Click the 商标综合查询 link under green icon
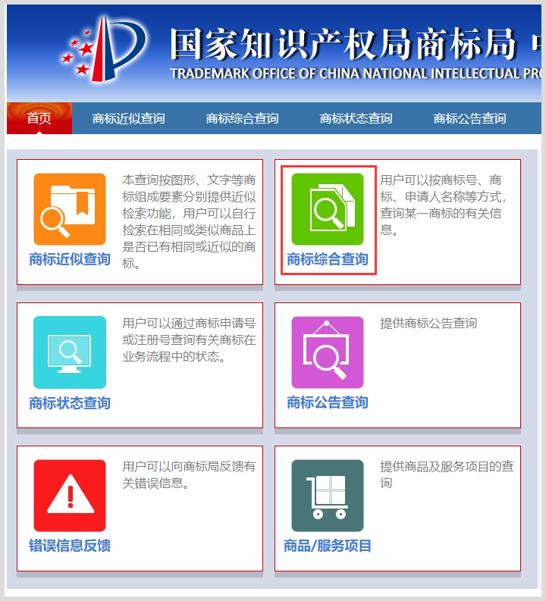546x601 pixels. pyautogui.click(x=328, y=259)
